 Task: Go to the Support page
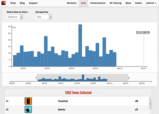(33, 3)
